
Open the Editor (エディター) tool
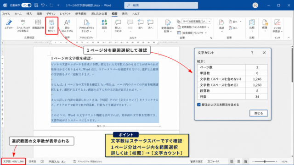coord(9,24)
